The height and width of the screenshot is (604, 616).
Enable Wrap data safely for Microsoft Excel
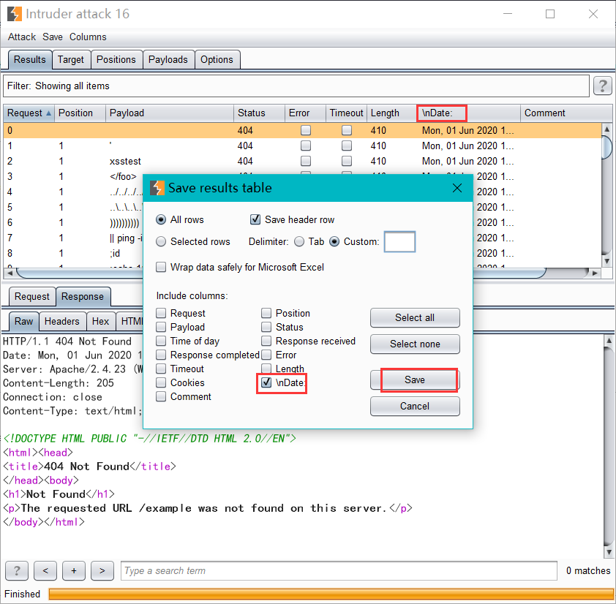(x=161, y=267)
